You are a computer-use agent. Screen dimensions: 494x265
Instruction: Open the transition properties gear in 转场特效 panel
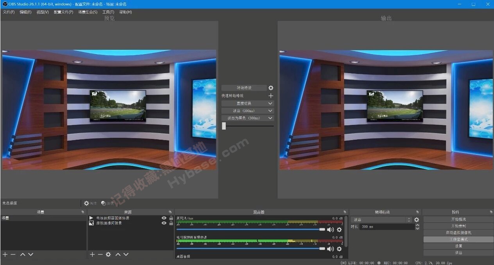pos(271,88)
